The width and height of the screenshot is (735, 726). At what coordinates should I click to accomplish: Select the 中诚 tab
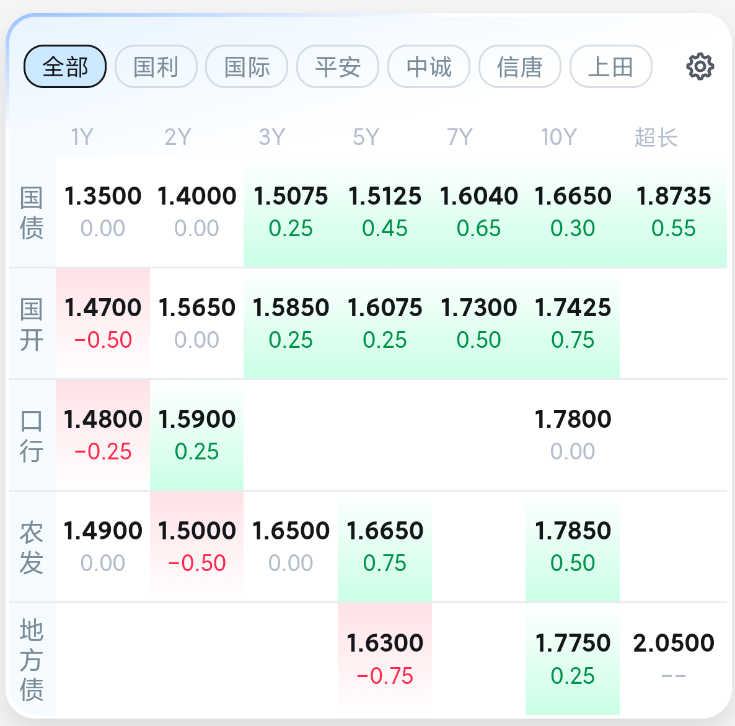tap(429, 66)
